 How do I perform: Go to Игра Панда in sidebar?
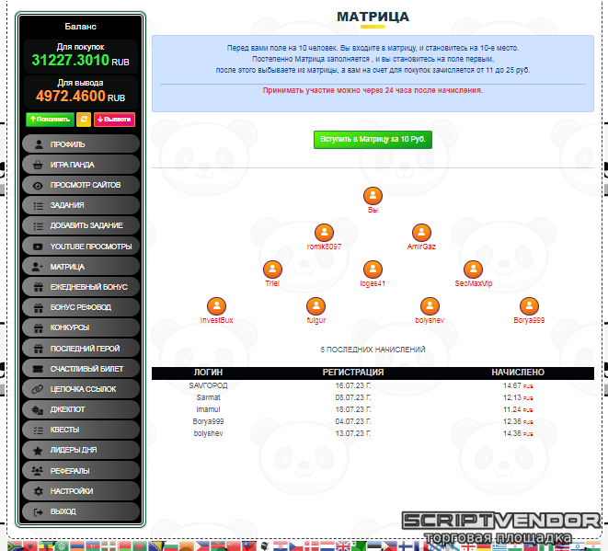click(80, 165)
